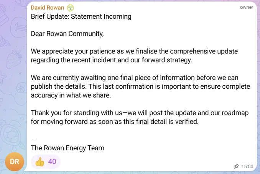Click the pinned message pin icon
Screen dimensions: 260x174
click(x=236, y=166)
